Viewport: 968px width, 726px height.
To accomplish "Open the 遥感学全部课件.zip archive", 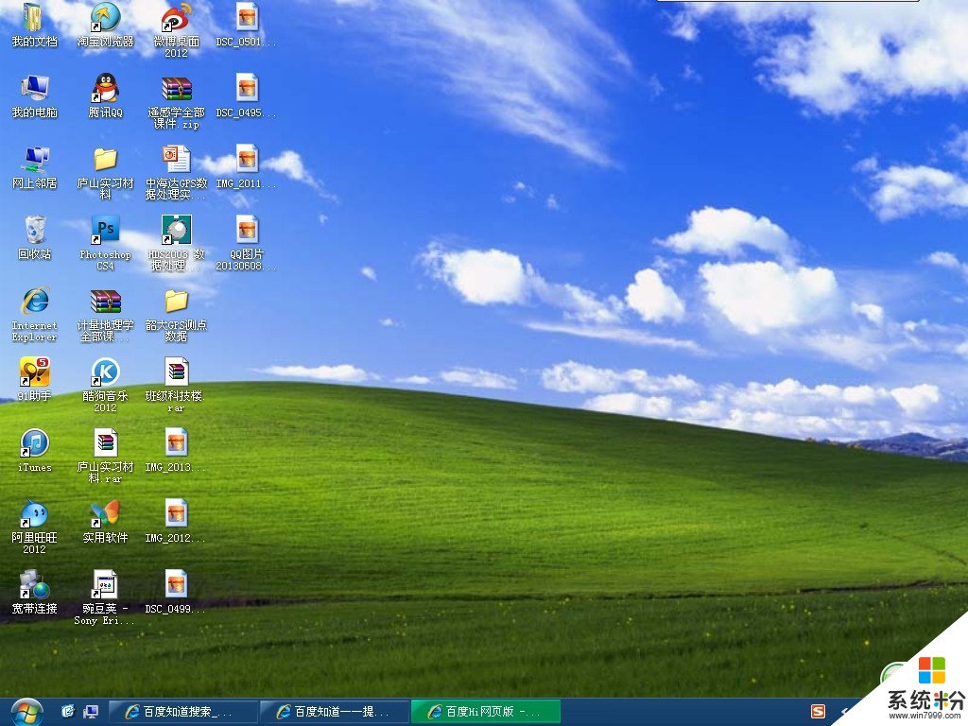I will [x=176, y=89].
